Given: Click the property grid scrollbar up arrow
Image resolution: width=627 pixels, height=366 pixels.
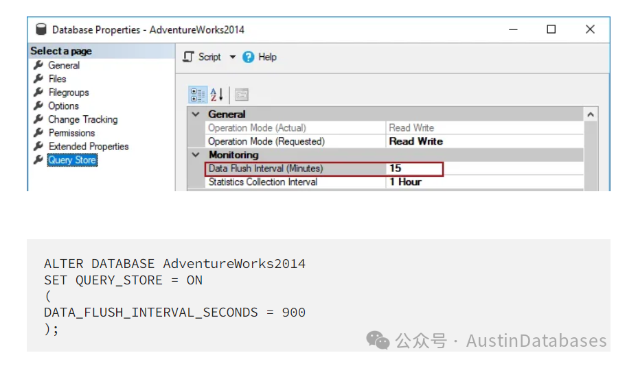Looking at the screenshot, I should point(591,115).
